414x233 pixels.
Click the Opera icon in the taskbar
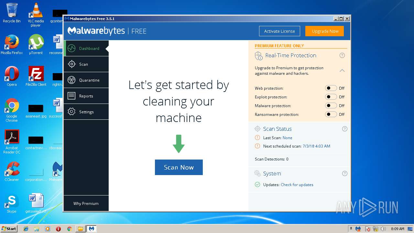click(59, 229)
